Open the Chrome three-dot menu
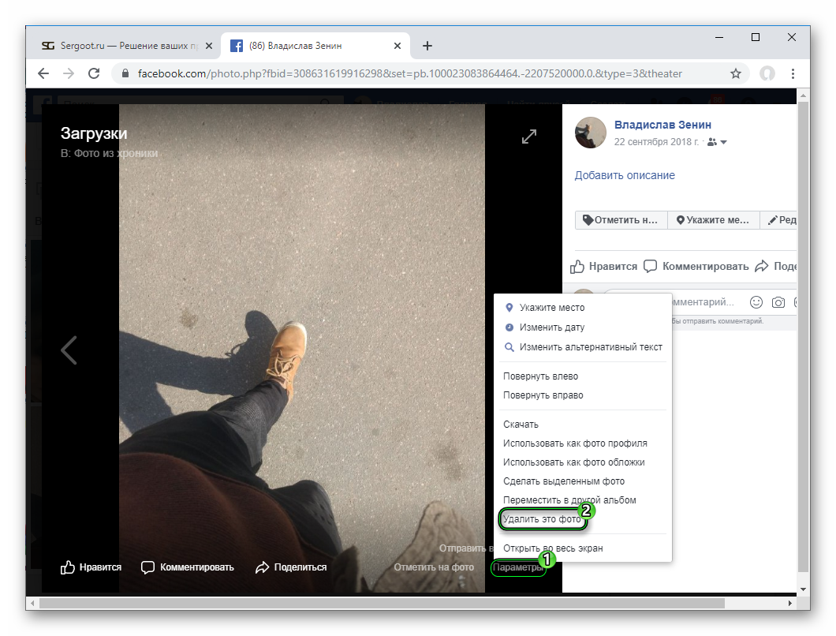836x636 pixels. 793,73
